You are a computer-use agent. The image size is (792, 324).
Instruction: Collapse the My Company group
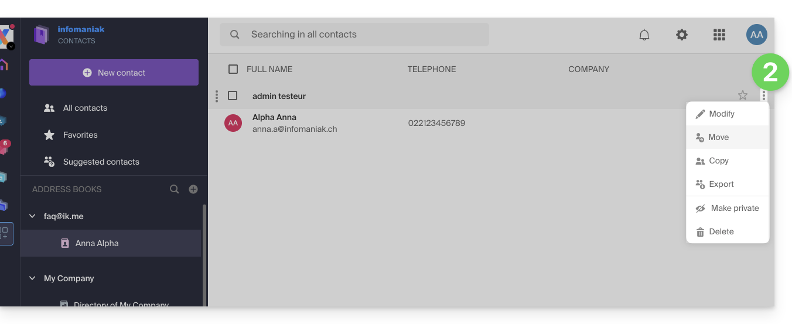32,278
